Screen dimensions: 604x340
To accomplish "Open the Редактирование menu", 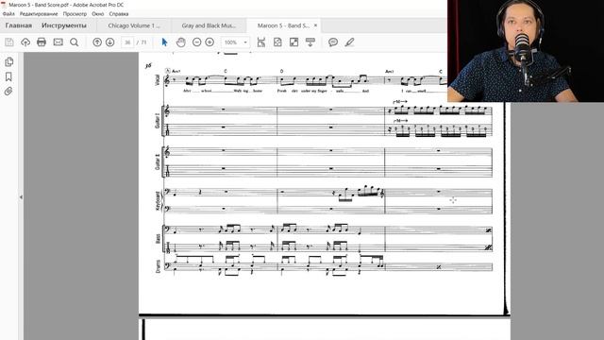I will (x=39, y=14).
